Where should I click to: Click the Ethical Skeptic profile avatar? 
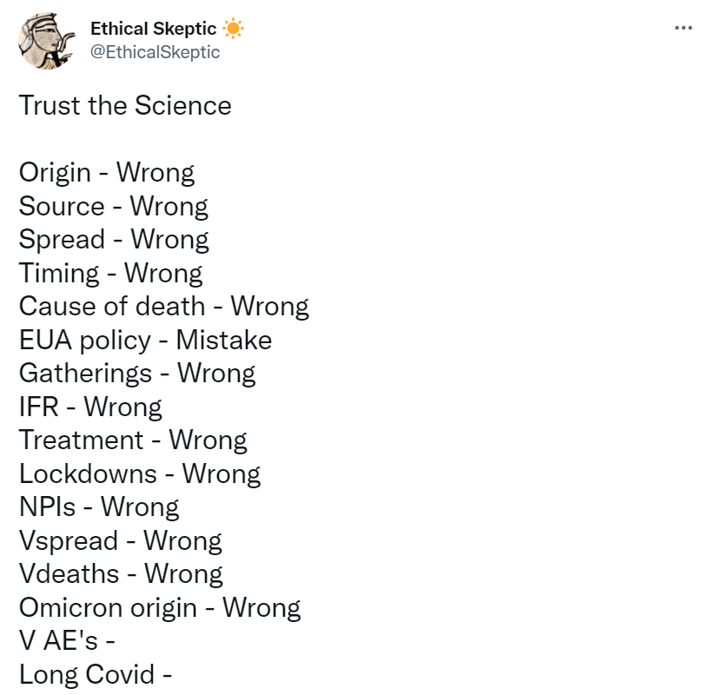tap(47, 43)
